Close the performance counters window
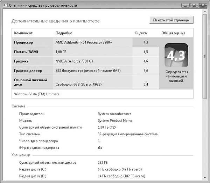210x183 pixels. click(x=202, y=5)
